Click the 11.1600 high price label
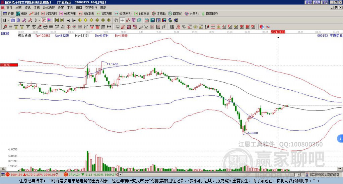The width and height of the screenshot is (343, 184). coord(113,64)
